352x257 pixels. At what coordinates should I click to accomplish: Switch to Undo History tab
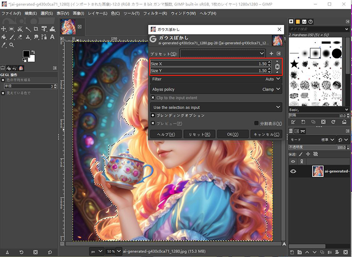point(15,68)
